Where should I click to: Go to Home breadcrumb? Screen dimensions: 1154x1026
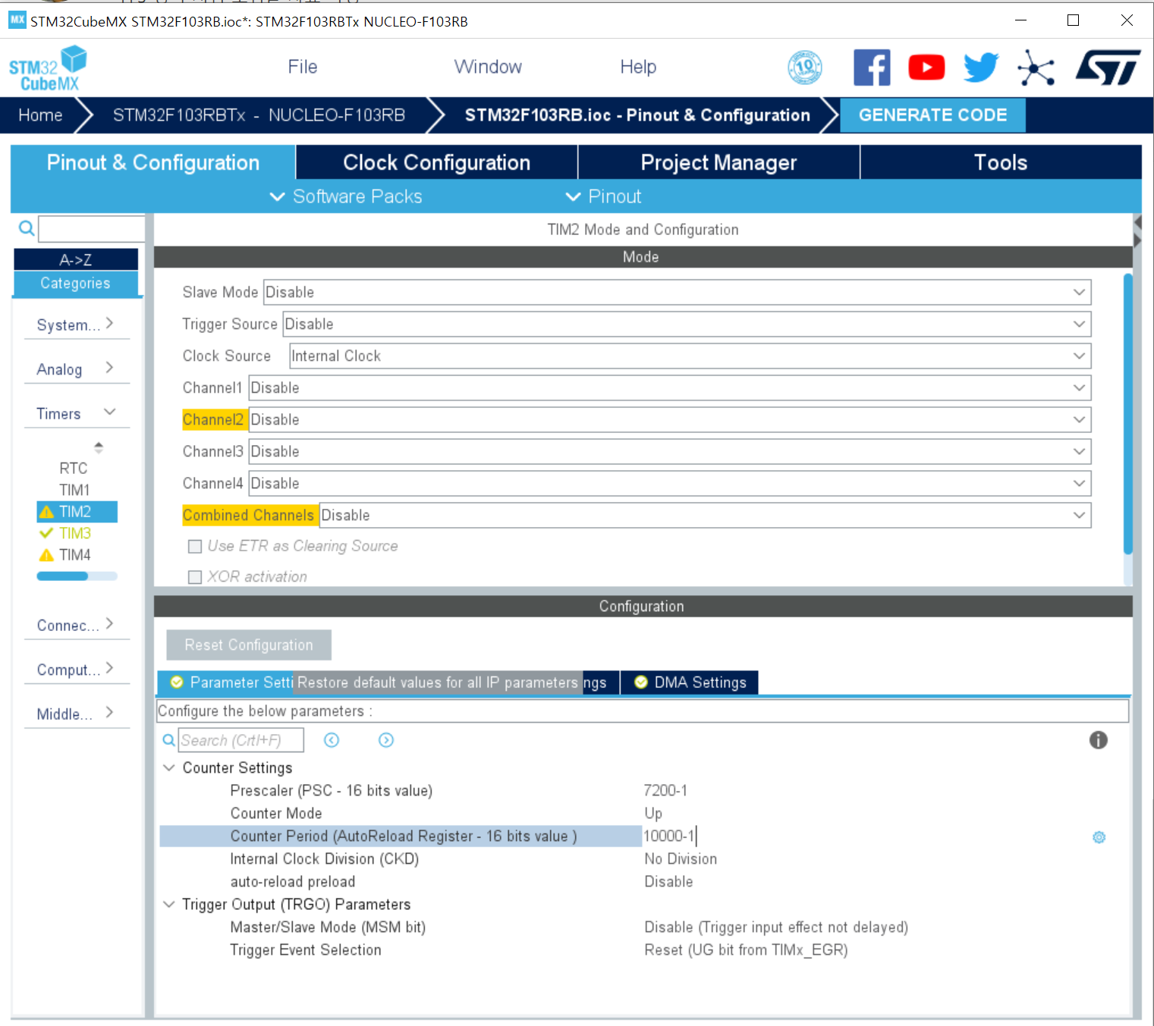(40, 115)
